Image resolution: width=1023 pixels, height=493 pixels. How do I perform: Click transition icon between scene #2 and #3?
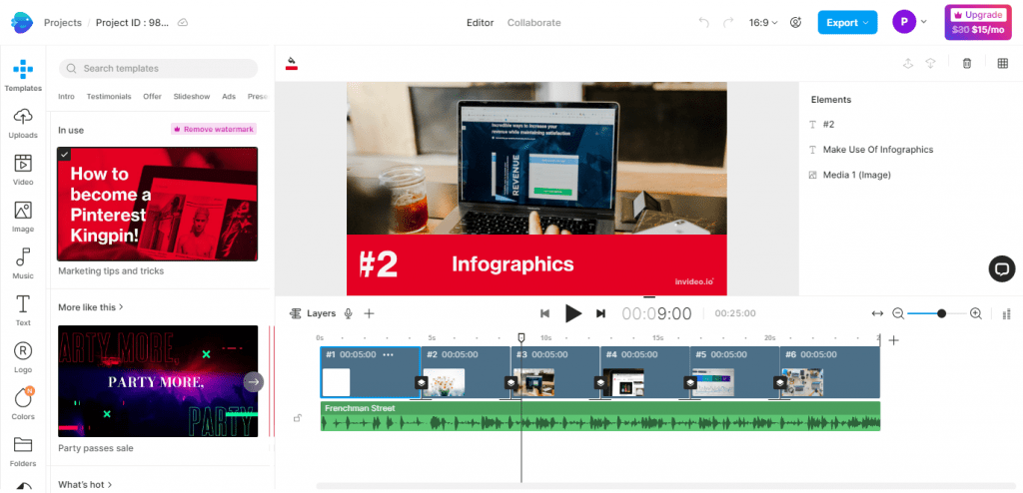click(511, 382)
